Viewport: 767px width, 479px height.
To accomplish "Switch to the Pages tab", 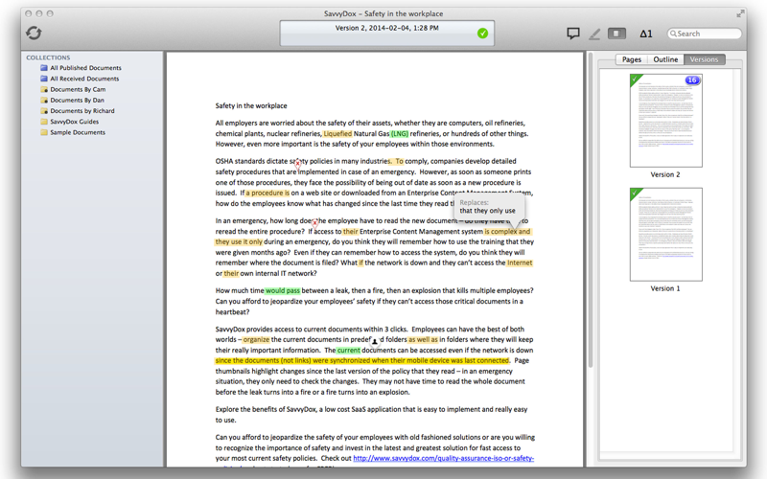I will point(632,59).
